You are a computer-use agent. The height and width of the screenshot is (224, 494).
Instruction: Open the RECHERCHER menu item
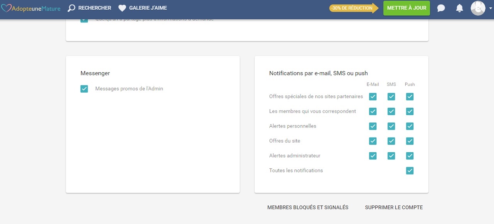(x=94, y=8)
